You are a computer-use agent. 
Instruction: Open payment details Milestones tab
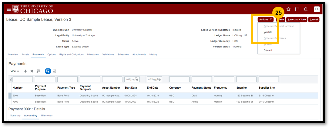point(47,116)
